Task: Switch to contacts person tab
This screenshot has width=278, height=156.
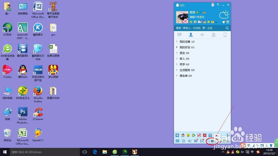Action: [x=191, y=35]
